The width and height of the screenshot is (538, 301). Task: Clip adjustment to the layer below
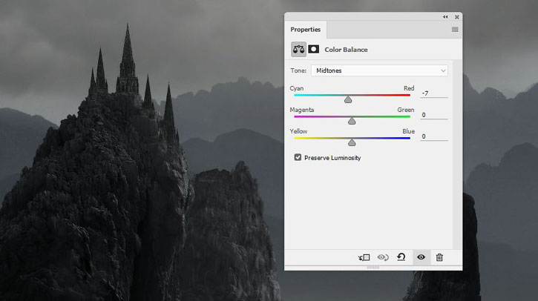364,257
